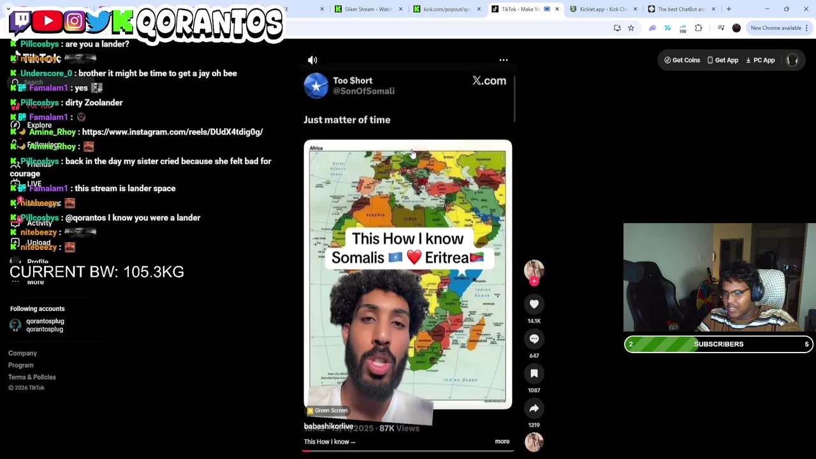
Task: Open creator avatar above the like button
Action: 534,270
